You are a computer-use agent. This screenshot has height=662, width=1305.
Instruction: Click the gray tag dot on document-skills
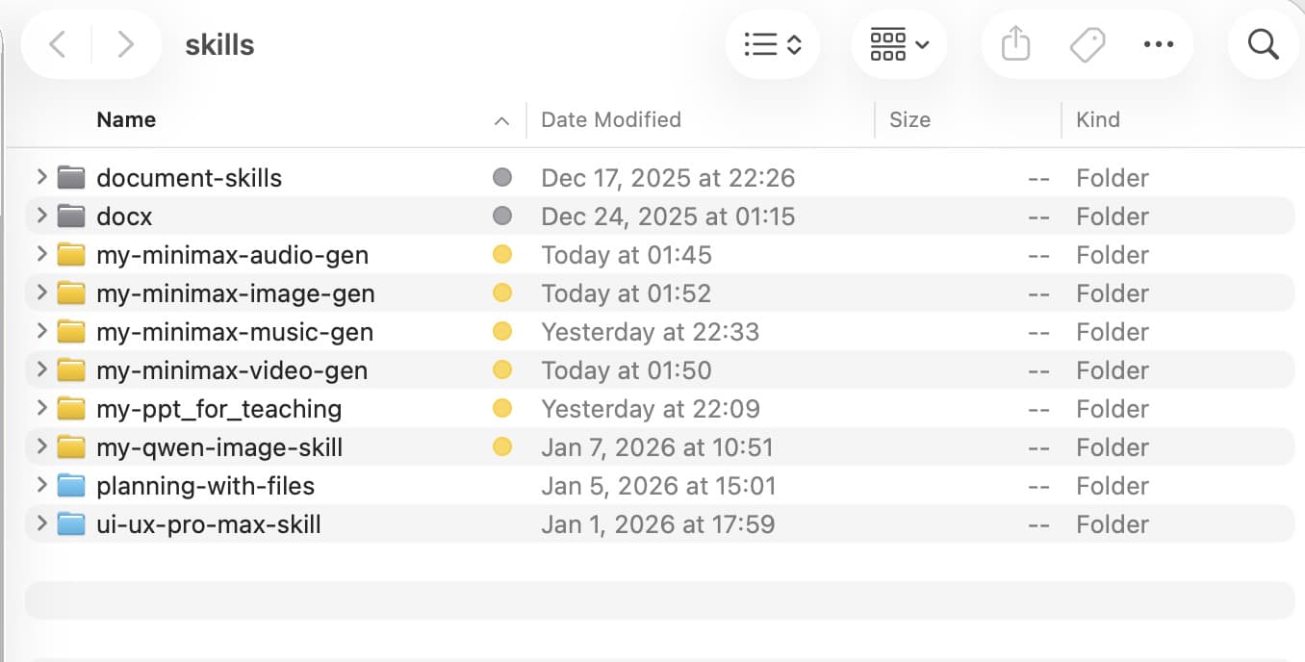(501, 178)
